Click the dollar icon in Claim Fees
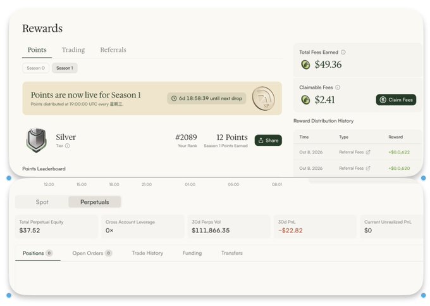430x306 pixels. [x=383, y=99]
